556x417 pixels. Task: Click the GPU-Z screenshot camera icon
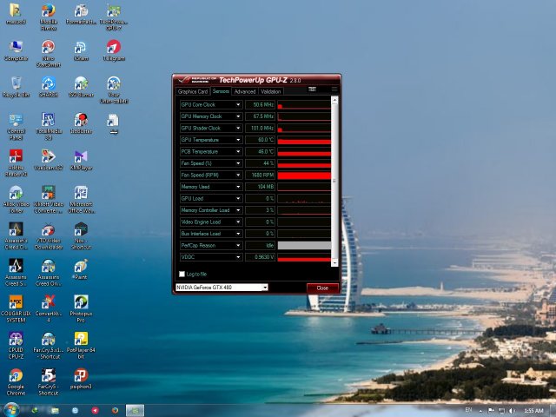coord(312,89)
